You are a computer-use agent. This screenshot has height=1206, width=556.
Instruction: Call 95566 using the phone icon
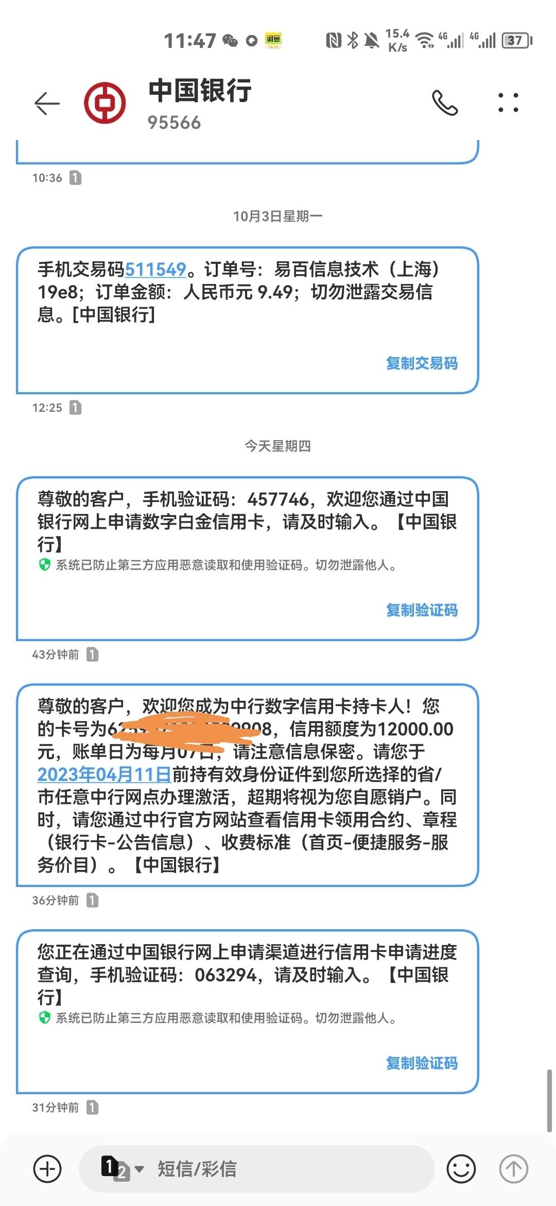click(445, 103)
